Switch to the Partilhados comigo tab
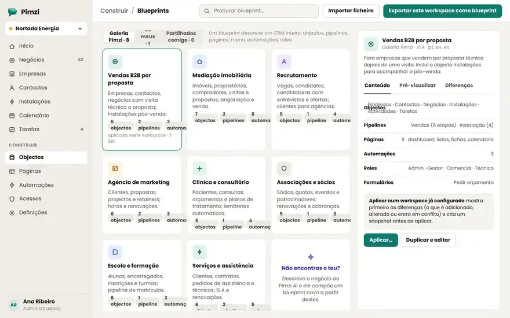This screenshot has width=510, height=318. click(181, 36)
